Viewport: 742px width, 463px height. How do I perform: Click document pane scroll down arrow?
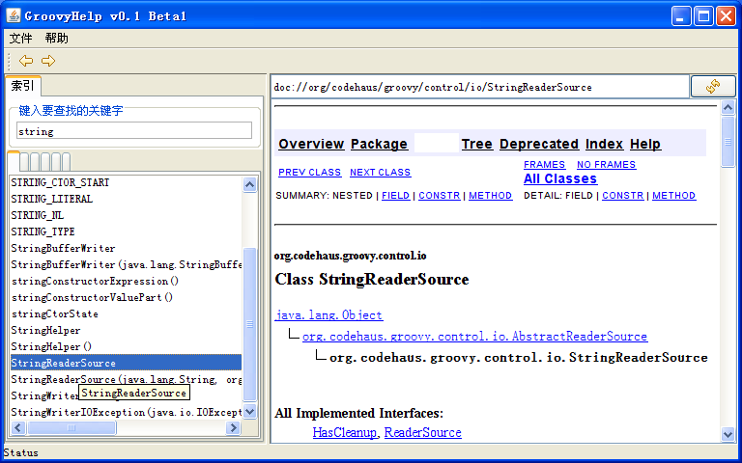728,434
